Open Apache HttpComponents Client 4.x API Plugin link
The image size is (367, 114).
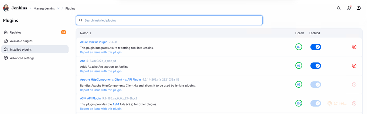pyautogui.click(x=110, y=79)
